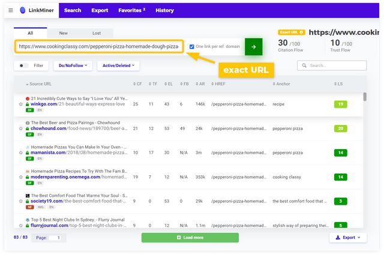Image resolution: width=384 pixels, height=255 pixels.
Task: Open the Search menu
Action: 73,10
